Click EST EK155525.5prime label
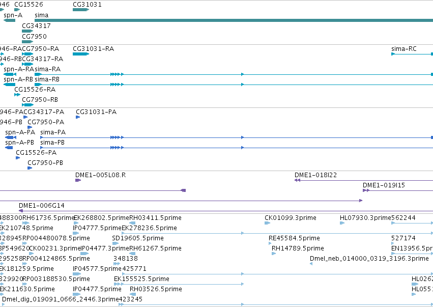 [x=141, y=279]
